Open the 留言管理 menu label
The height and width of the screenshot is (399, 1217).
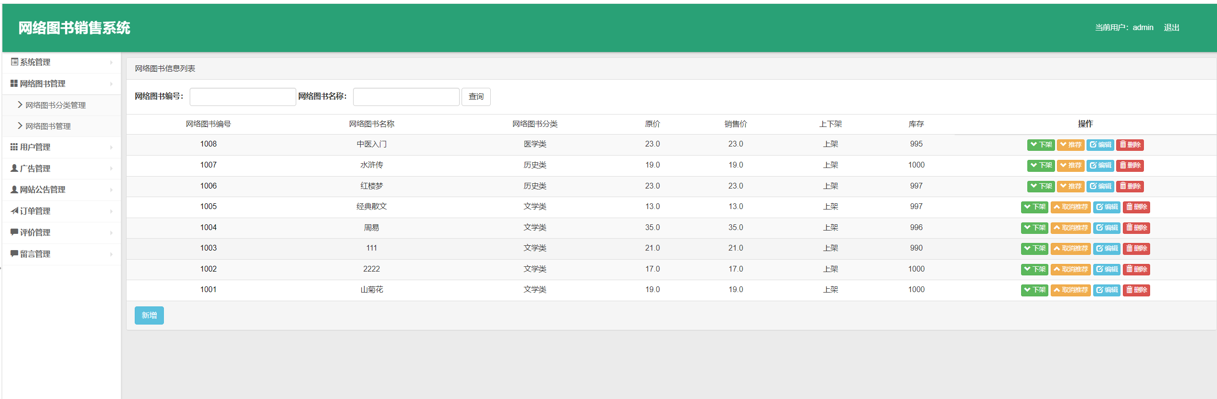click(x=35, y=254)
